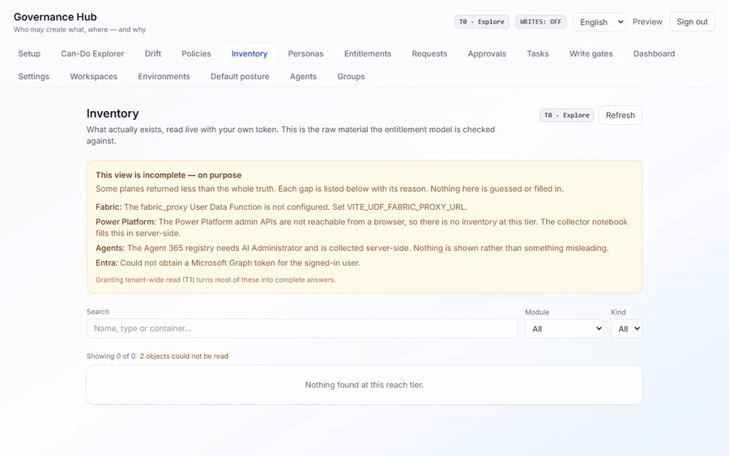
Task: Open the Entitlements tab
Action: tap(368, 53)
